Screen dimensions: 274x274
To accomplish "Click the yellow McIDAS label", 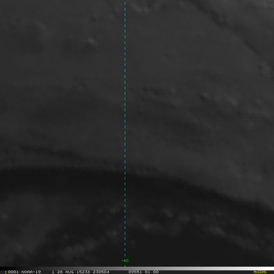I will tap(260, 272).
